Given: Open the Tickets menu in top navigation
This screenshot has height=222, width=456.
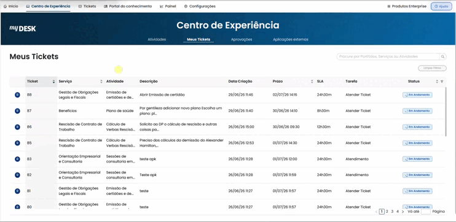Looking at the screenshot, I should [x=87, y=6].
